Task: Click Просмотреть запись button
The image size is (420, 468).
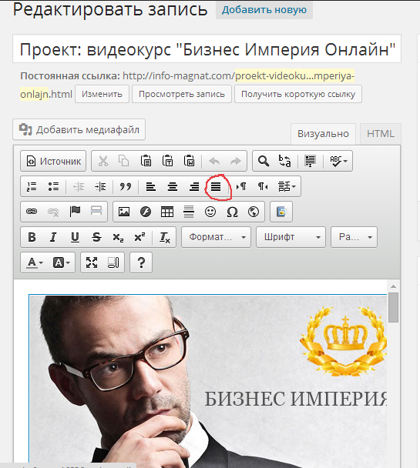Action: click(x=182, y=94)
